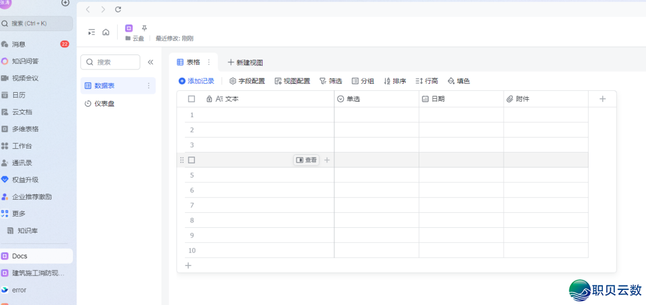
Task: Open the Docs item in the sidebar
Action: [36, 256]
